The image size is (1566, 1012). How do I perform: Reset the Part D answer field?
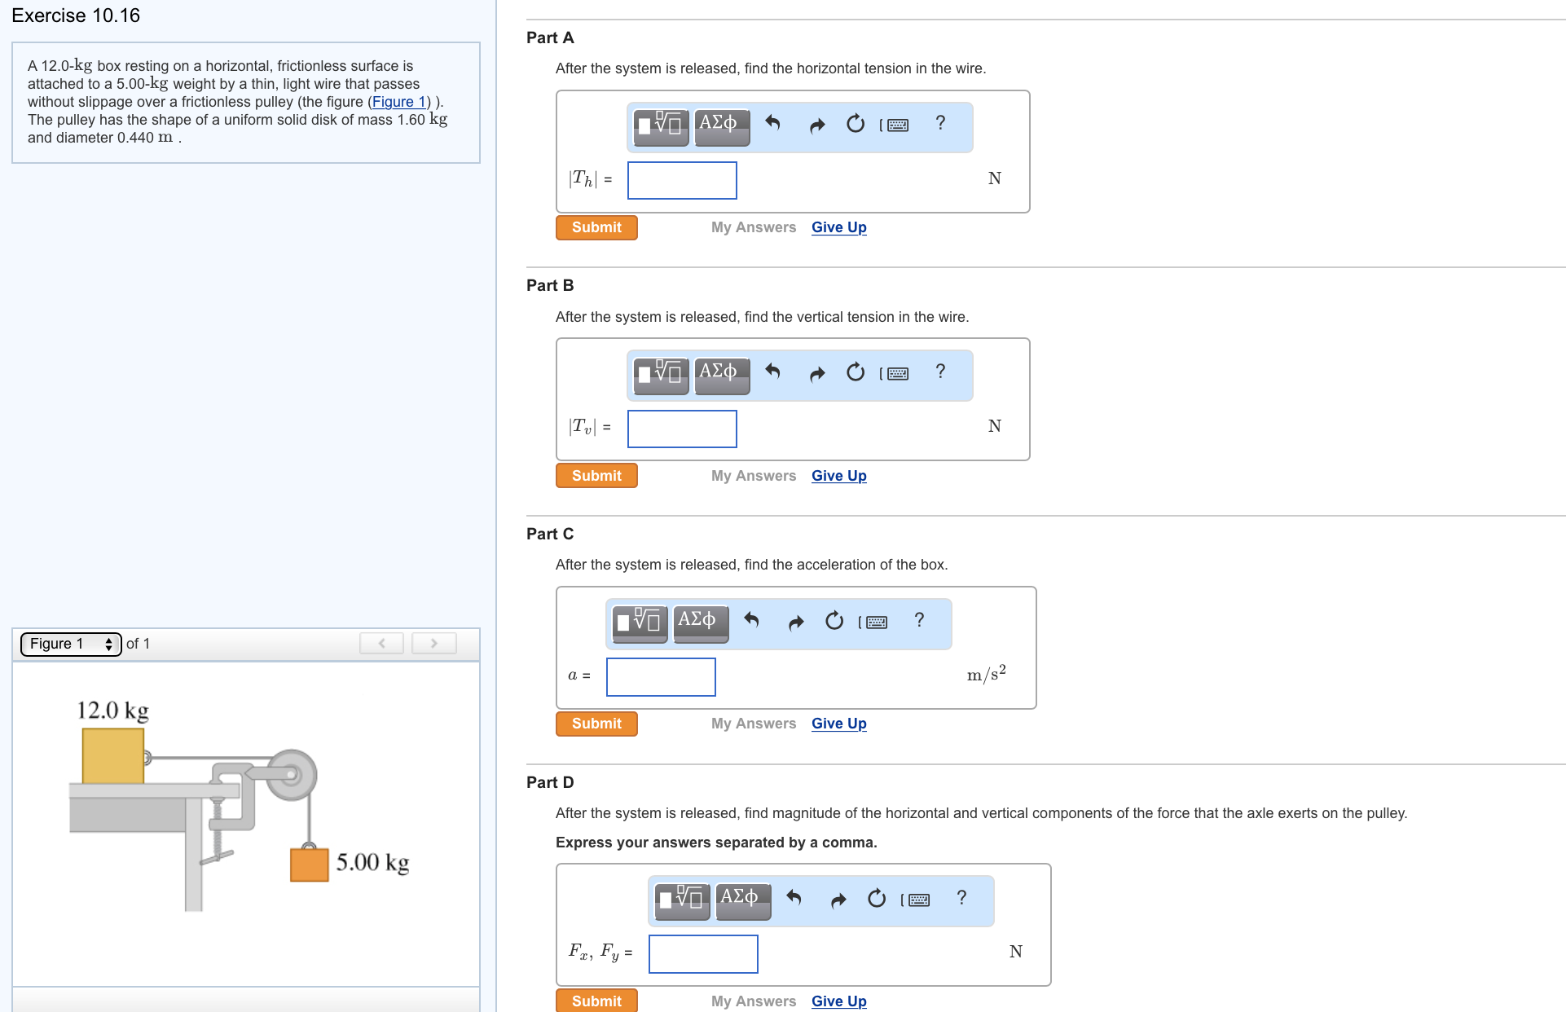click(876, 898)
